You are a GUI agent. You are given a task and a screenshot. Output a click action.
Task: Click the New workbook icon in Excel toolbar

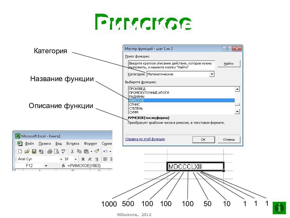click(20, 151)
